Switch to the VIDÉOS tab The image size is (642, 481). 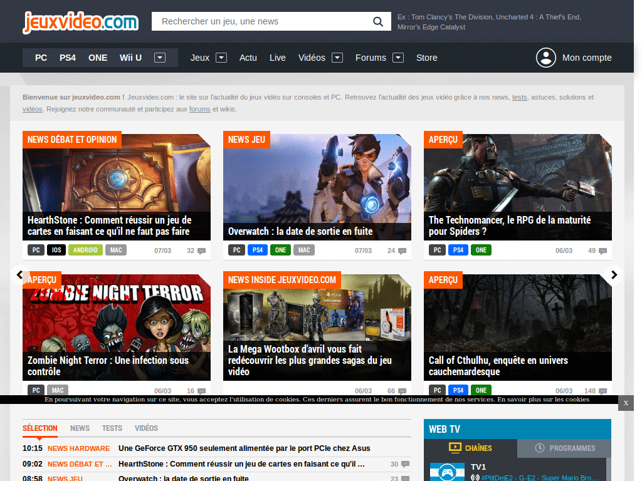[x=146, y=428]
